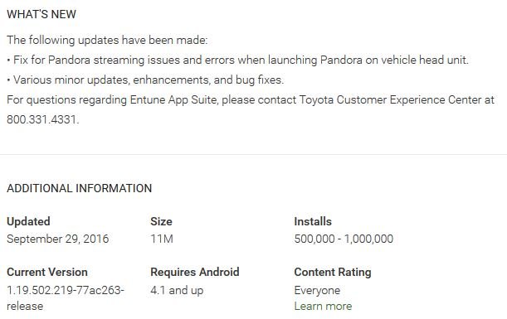Click the 11M size value
This screenshot has height=319, width=507.
tap(162, 239)
